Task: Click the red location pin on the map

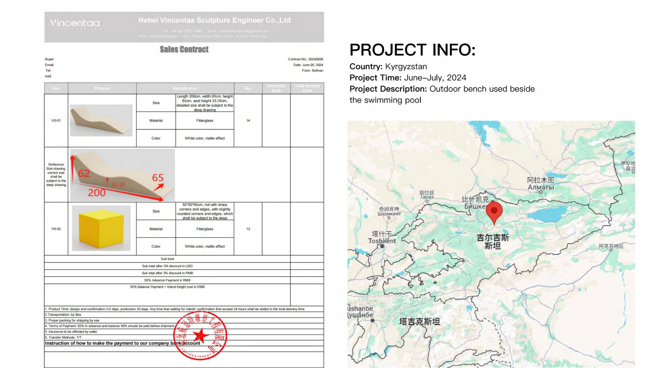Action: tap(494, 211)
